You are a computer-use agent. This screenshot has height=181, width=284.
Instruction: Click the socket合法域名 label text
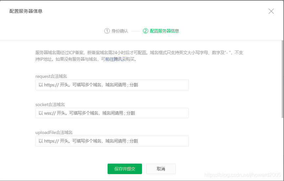50,105
